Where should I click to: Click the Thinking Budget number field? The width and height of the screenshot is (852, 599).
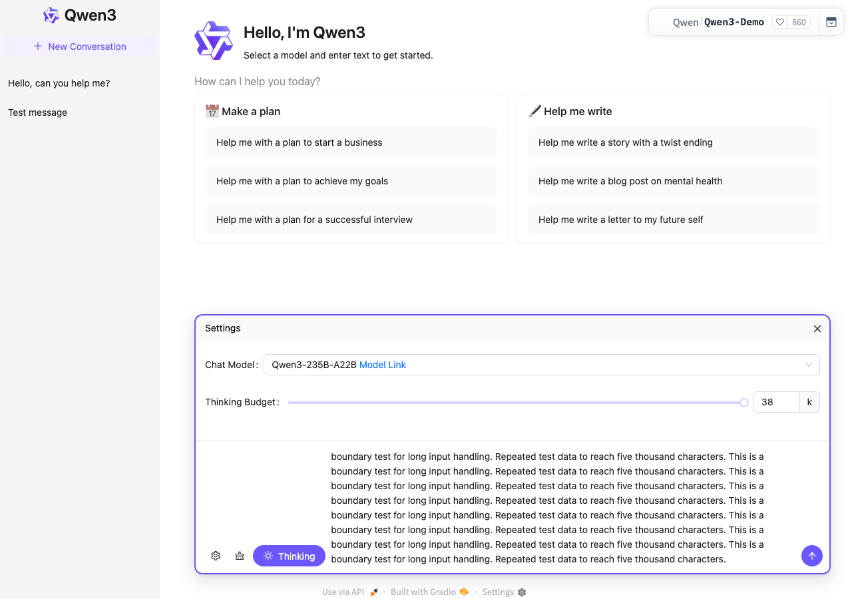click(x=776, y=402)
